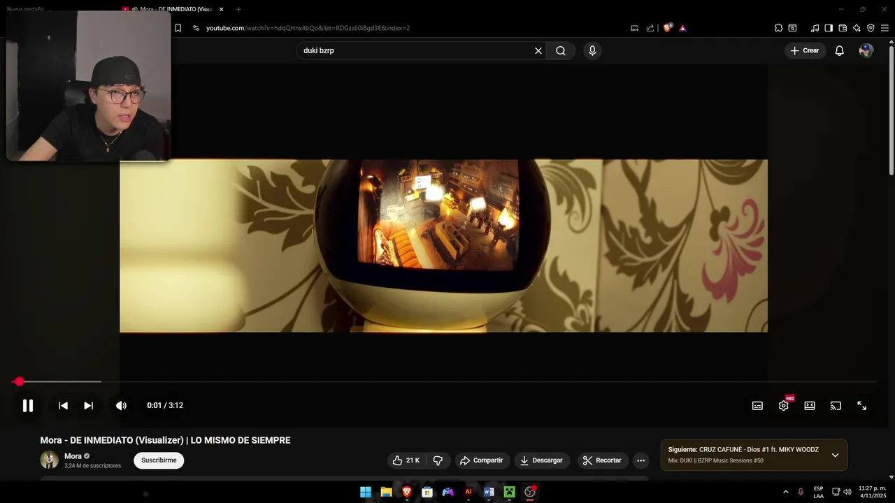
Task: Toggle subtitles/closed captions on the player
Action: coord(757,406)
